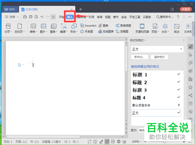
Task: Expand the document icon dropdown on page
Action: 23,65
